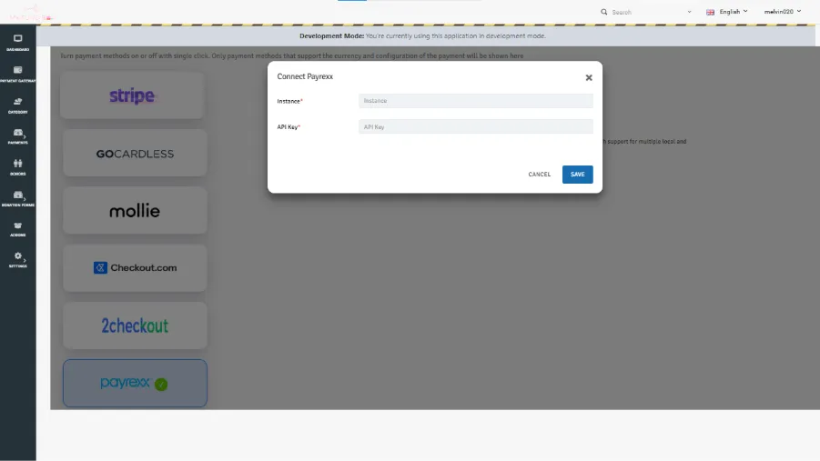
Task: Open the Category sidebar item
Action: coord(18,105)
